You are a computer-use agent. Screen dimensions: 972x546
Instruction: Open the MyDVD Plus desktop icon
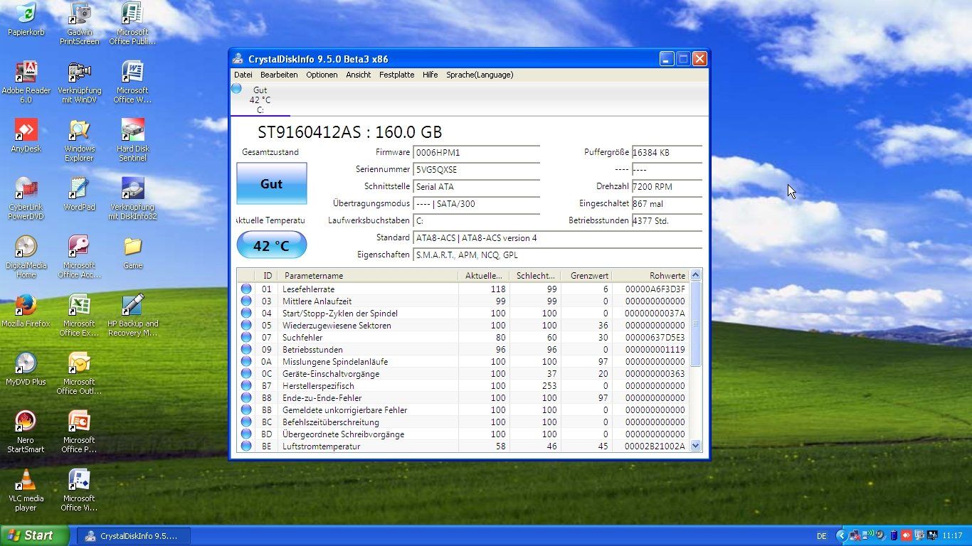26,369
